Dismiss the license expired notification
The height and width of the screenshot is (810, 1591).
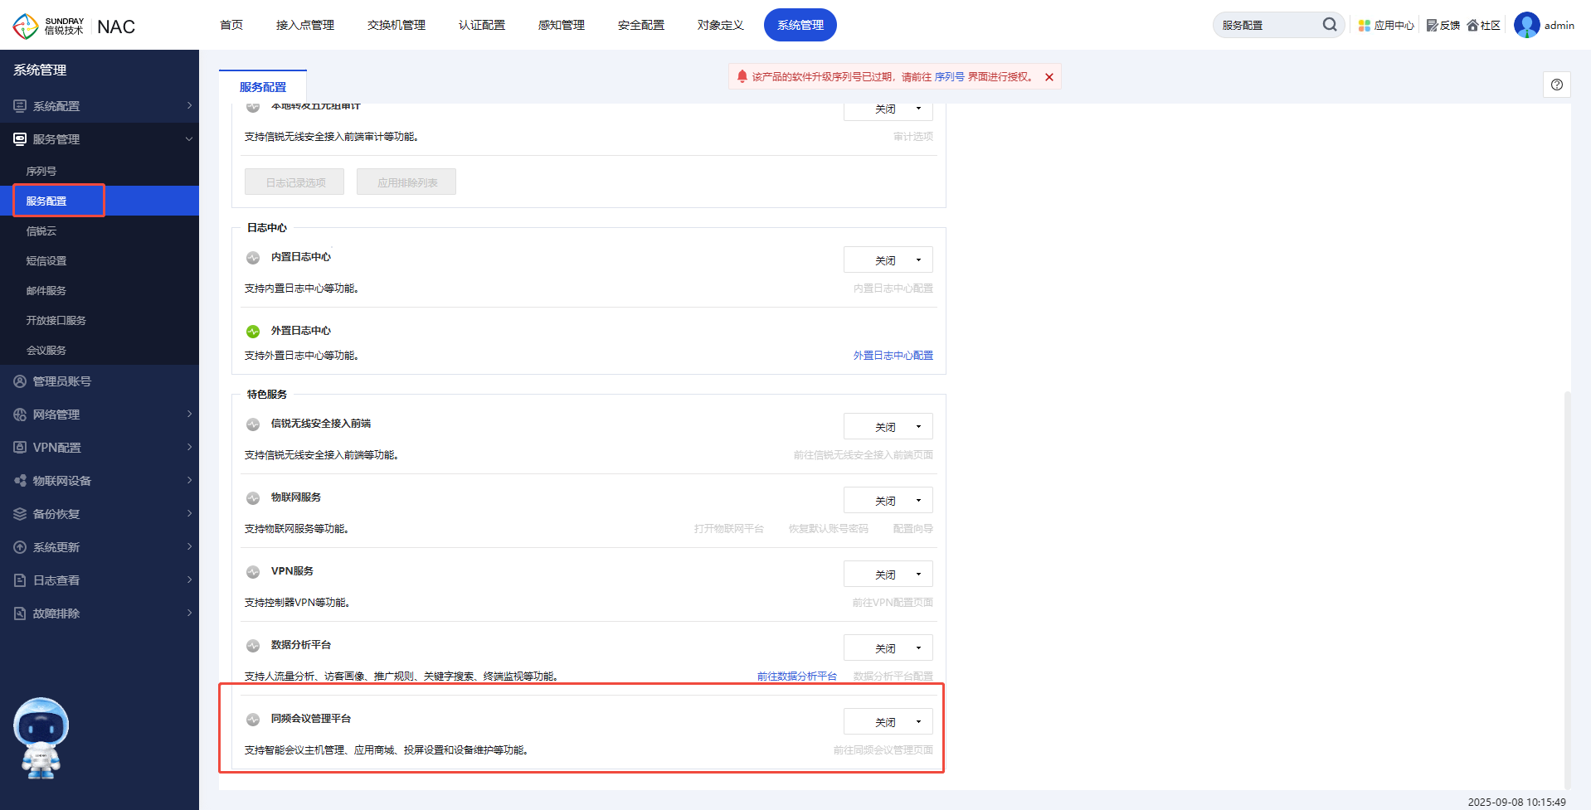(1049, 77)
